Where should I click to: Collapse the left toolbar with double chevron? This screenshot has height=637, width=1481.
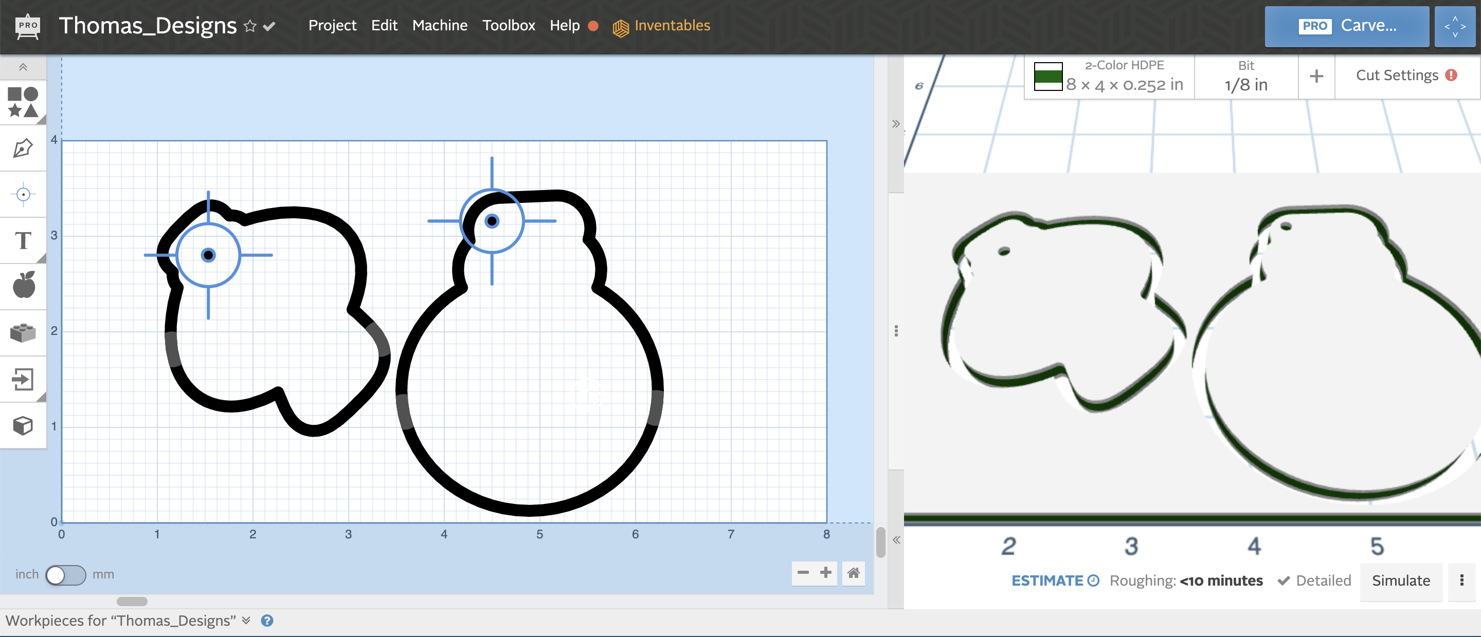pos(23,67)
